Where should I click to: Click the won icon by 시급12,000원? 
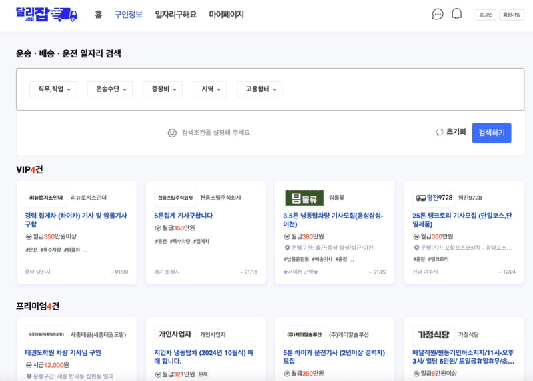29,365
